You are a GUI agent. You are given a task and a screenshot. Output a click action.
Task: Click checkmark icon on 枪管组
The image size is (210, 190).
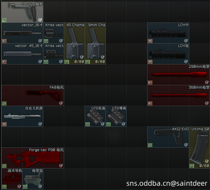pyautogui.click(x=40, y=186)
